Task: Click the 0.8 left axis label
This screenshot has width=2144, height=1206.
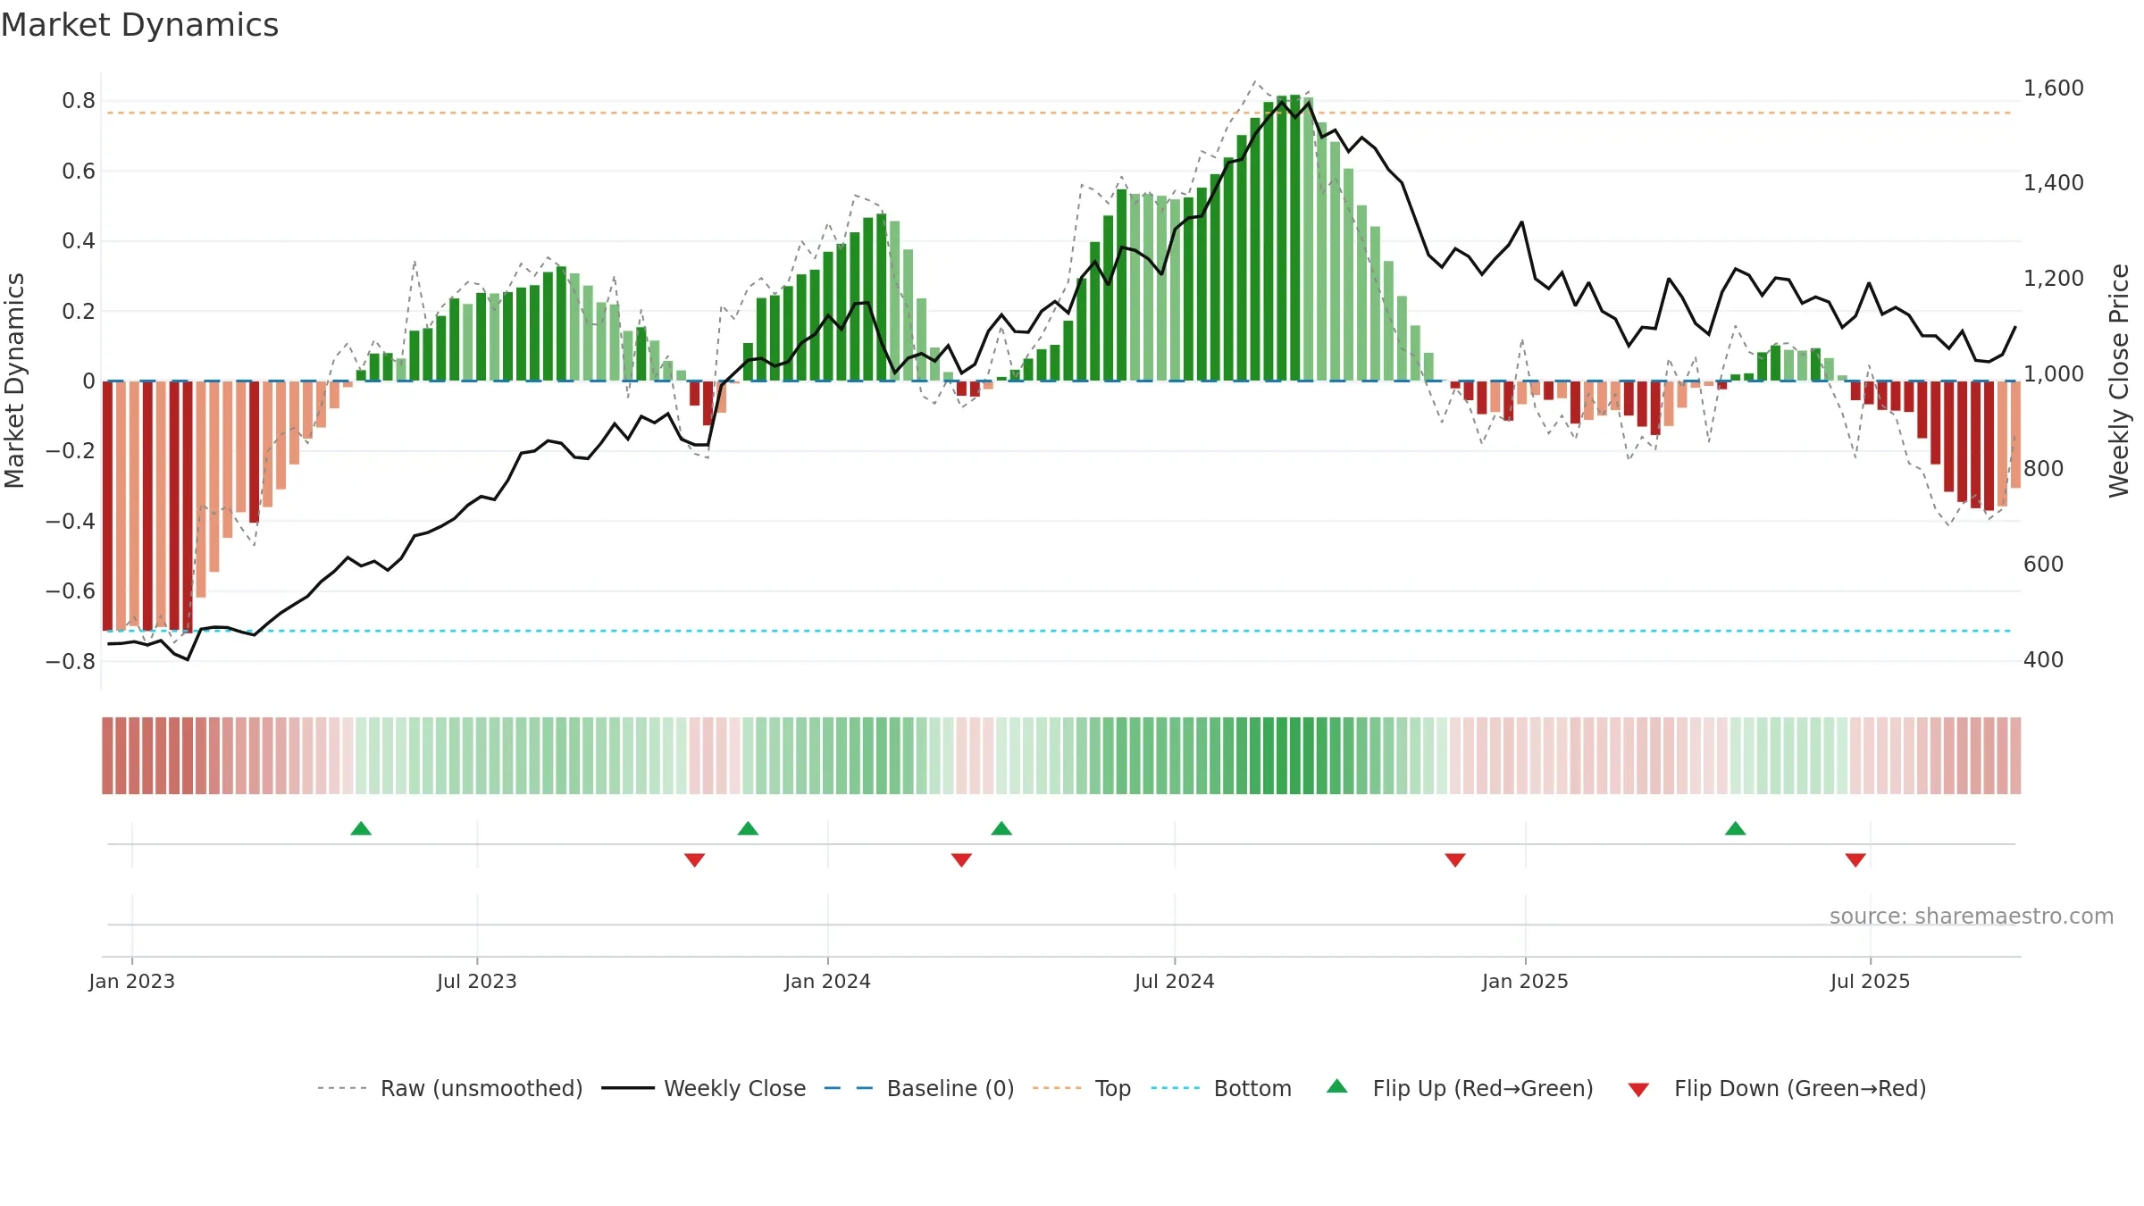Action: pos(79,100)
